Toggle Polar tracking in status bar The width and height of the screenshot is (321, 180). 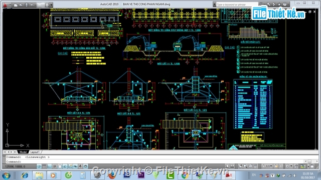tap(55, 166)
